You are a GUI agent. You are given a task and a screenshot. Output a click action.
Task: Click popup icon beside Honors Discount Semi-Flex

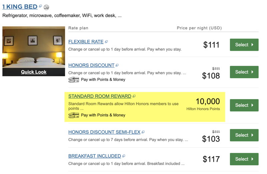143,132
